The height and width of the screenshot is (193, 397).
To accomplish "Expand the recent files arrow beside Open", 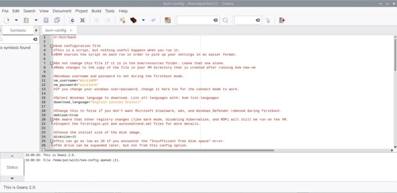I will click(36, 20).
